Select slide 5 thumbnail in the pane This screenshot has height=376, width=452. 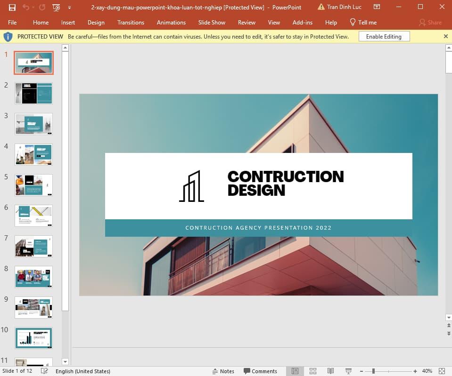coord(33,184)
